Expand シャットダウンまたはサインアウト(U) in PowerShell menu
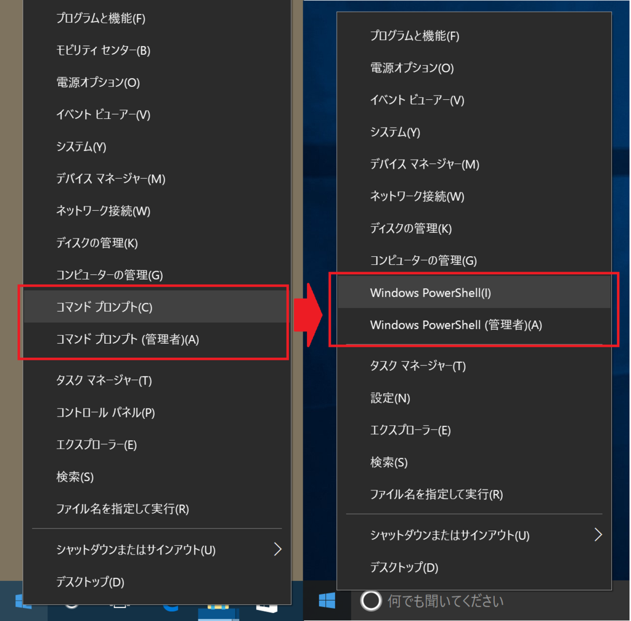 click(474, 535)
